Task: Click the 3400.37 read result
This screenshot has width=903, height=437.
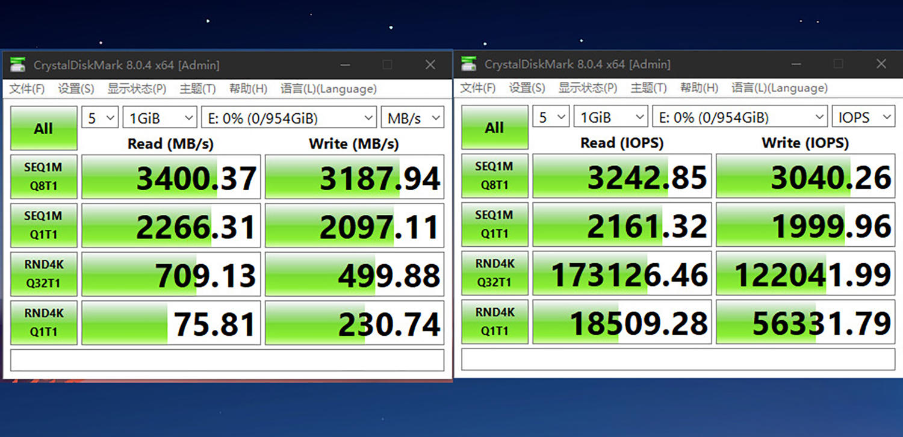Action: pyautogui.click(x=171, y=177)
